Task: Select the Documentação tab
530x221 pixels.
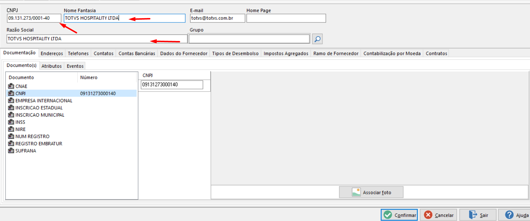Action: tap(19, 53)
